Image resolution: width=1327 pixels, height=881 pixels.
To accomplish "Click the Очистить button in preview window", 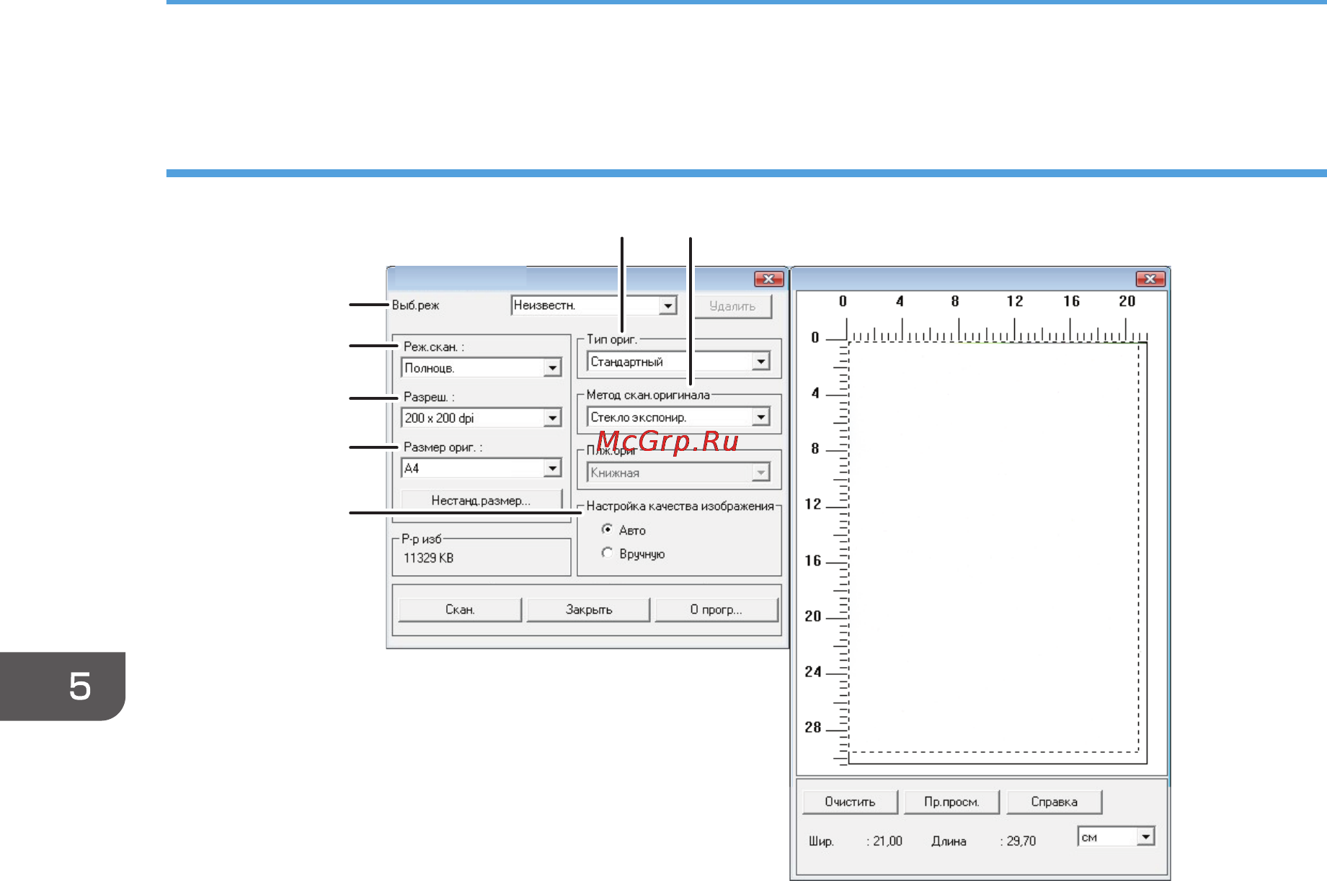I will 850,802.
